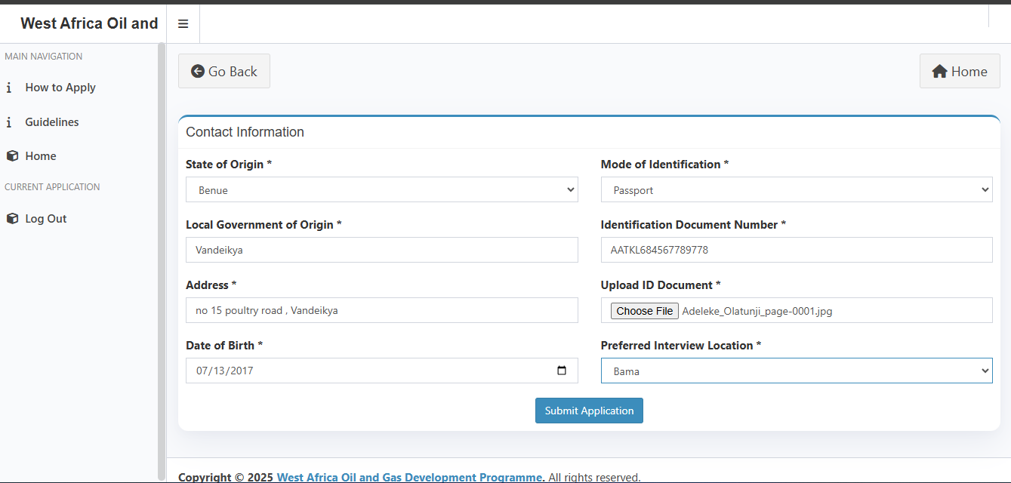
Task: Click the info icon beside Guidelines
Action: (x=9, y=122)
